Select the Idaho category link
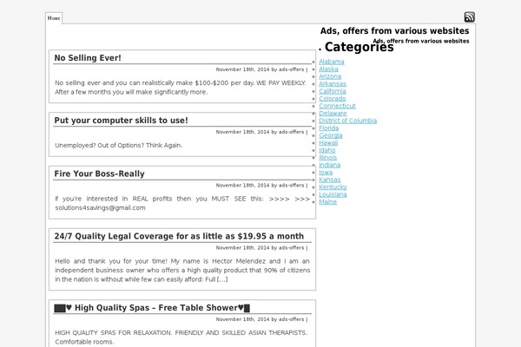The height and width of the screenshot is (347, 521). tap(327, 150)
